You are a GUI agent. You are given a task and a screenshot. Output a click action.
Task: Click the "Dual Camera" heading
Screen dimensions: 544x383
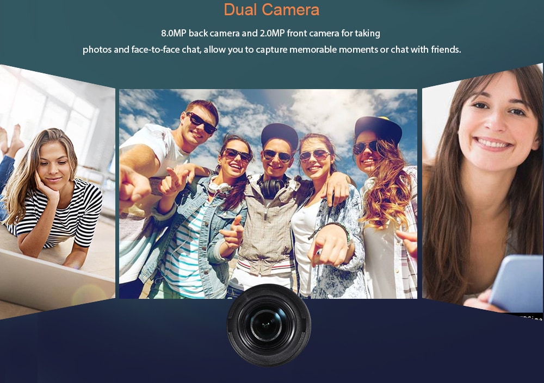[271, 10]
